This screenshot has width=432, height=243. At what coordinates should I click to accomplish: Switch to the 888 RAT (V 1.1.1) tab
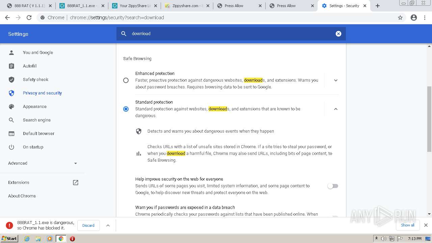click(29, 6)
